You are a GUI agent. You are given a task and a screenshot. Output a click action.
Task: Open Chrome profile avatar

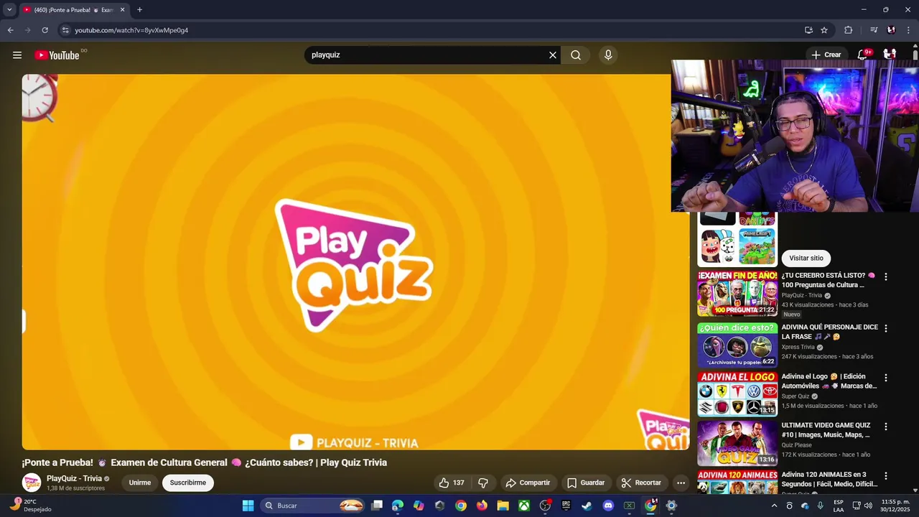coord(891,30)
